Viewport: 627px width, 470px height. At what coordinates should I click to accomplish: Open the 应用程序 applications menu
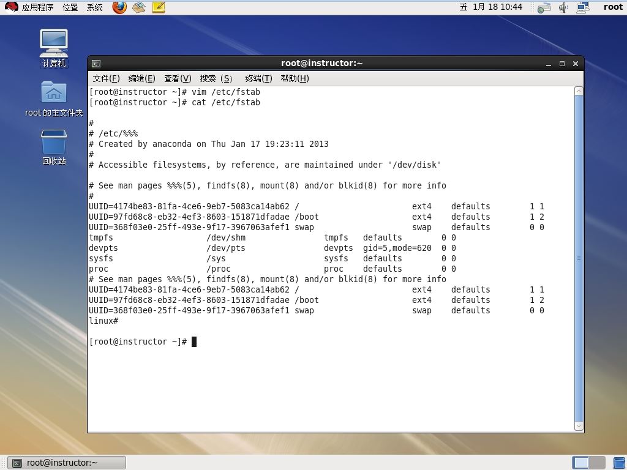pos(37,7)
